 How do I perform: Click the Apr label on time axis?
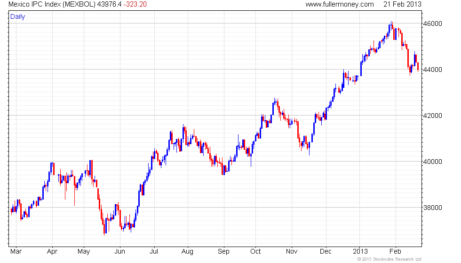(52, 252)
